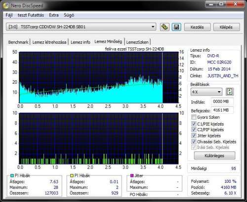The width and height of the screenshot is (247, 202).
Task: Click the cyan PI Hibák legend swatch
Action: pyautogui.click(x=12, y=176)
